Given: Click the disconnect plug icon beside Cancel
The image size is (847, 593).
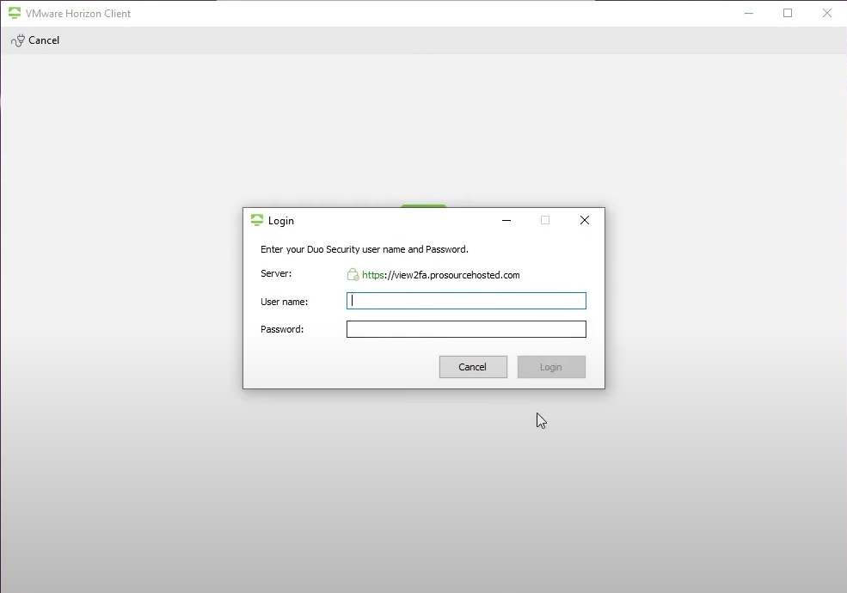Looking at the screenshot, I should 16,40.
